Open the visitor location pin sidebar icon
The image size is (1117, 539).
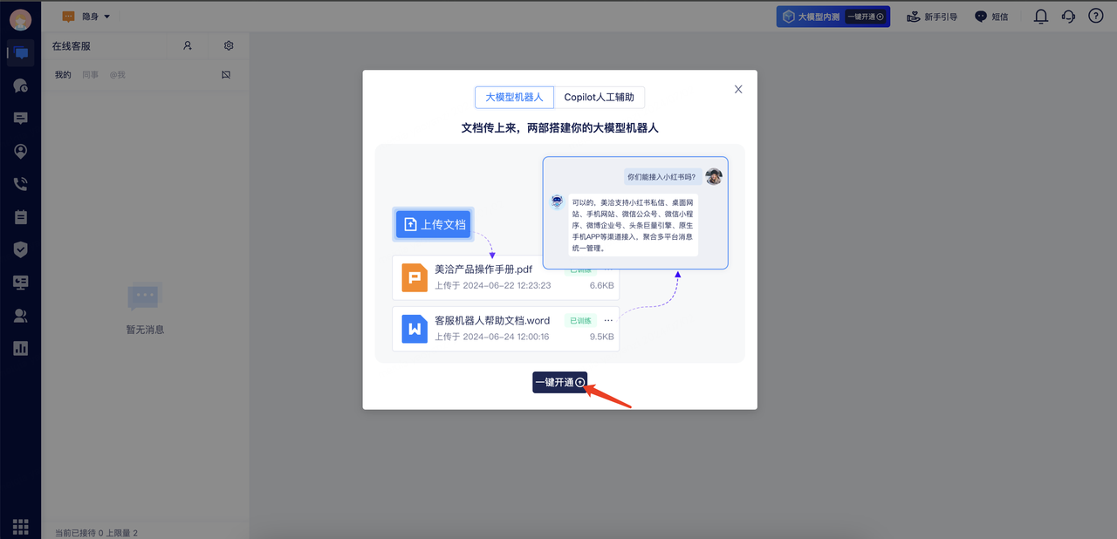pos(21,151)
